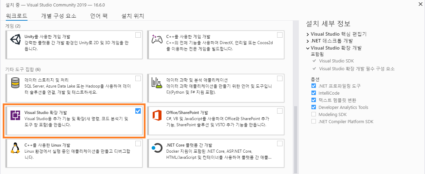
Task: Click the C++를 사용한 게임 개발 title
Action: coord(188,36)
